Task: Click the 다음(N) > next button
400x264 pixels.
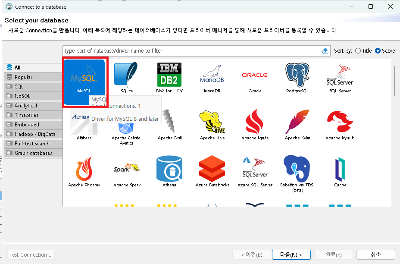Action: [x=291, y=255]
